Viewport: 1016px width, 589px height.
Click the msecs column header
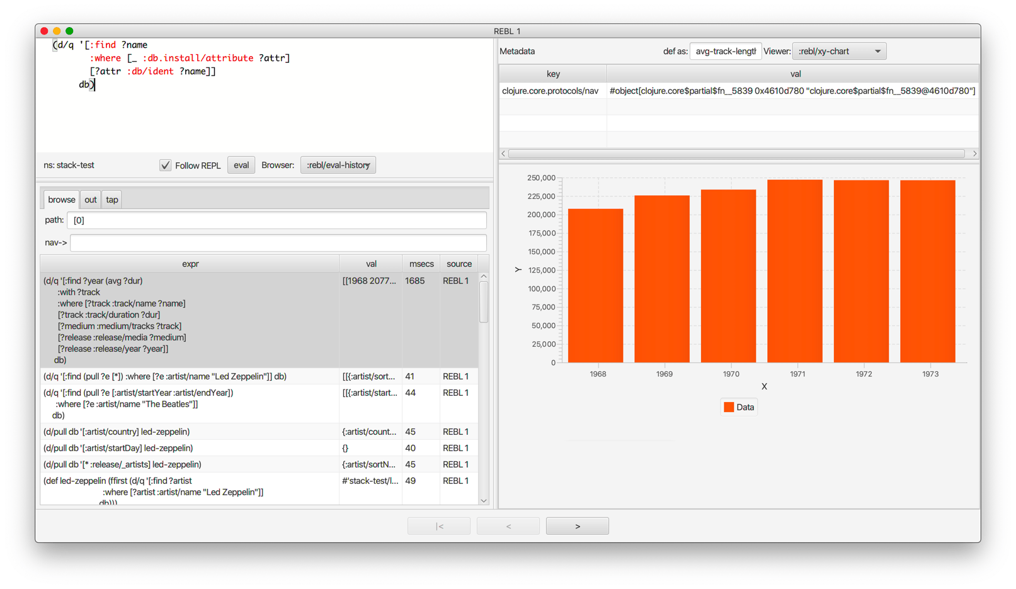(421, 264)
